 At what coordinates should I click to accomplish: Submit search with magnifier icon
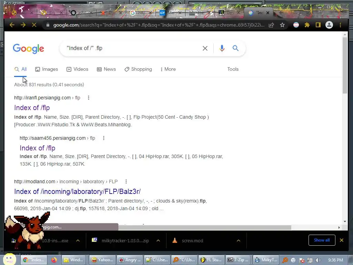pos(235,48)
